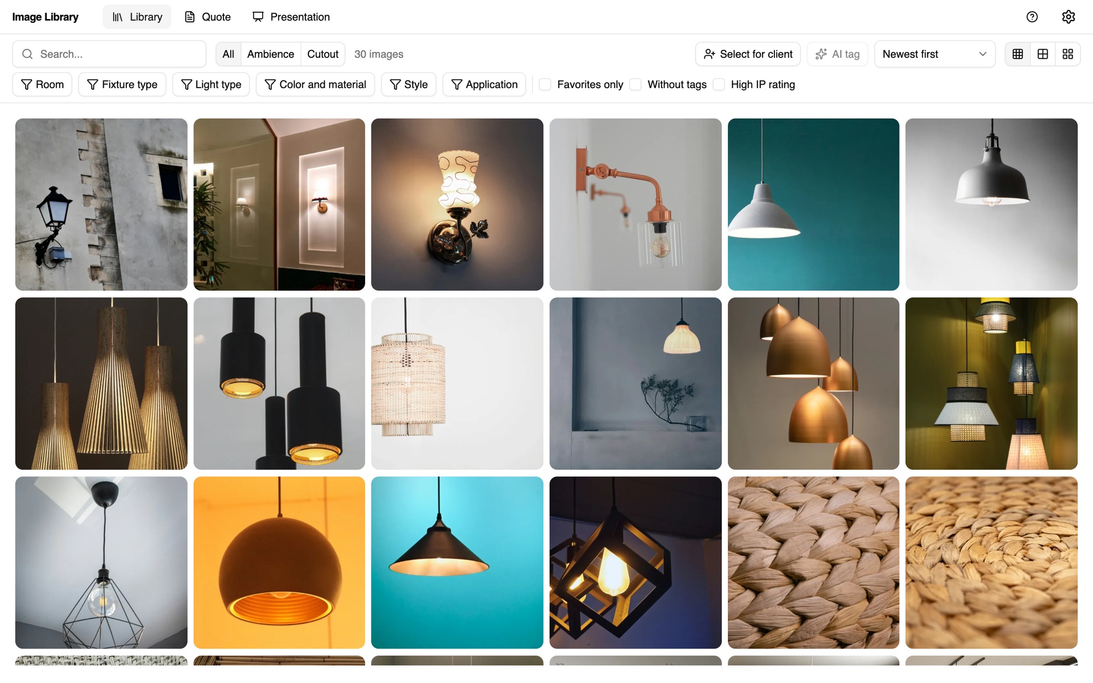Open the black cylinder pendants photo
1093x683 pixels.
click(279, 384)
